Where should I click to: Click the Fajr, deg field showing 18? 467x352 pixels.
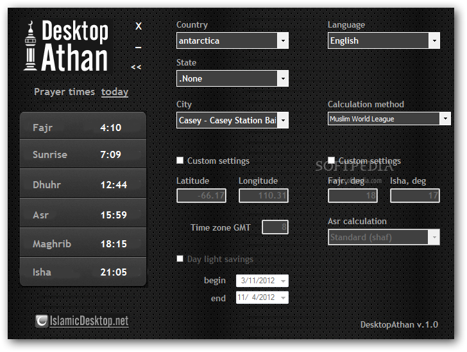pos(353,196)
